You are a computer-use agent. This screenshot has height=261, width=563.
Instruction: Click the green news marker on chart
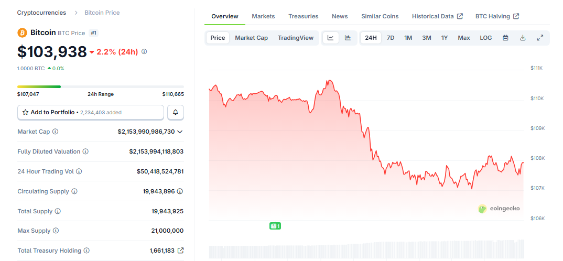click(x=275, y=226)
